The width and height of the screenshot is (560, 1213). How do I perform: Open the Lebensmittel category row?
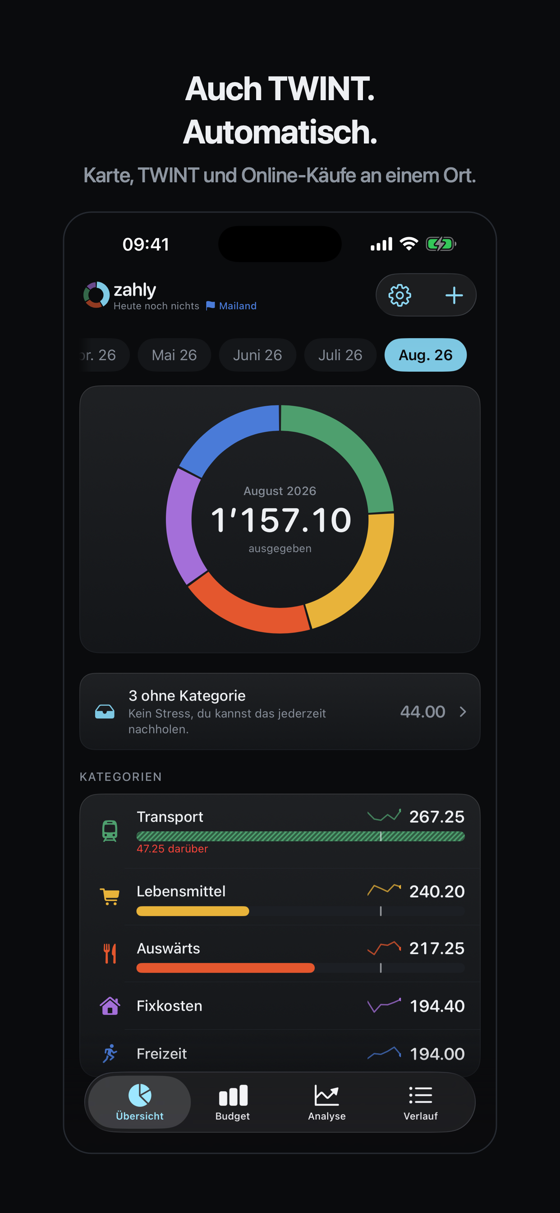click(280, 897)
